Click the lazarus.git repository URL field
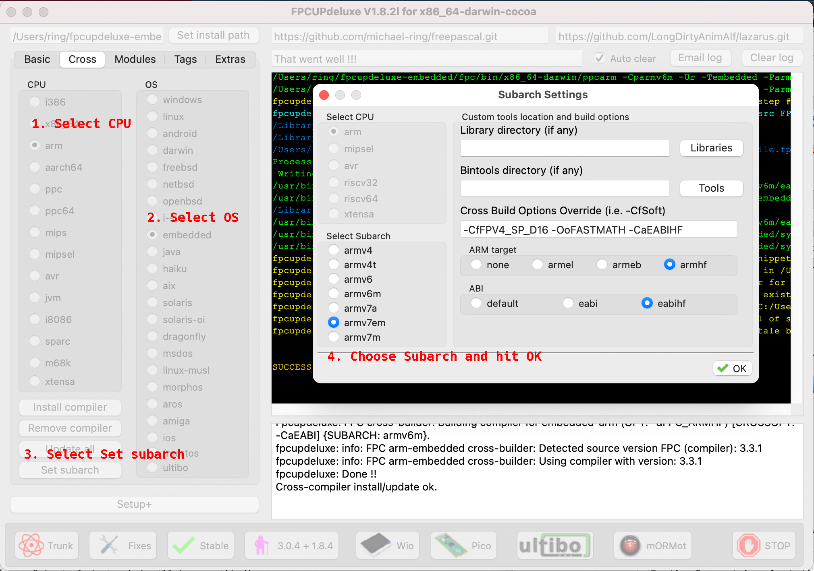The image size is (814, 571). 679,36
